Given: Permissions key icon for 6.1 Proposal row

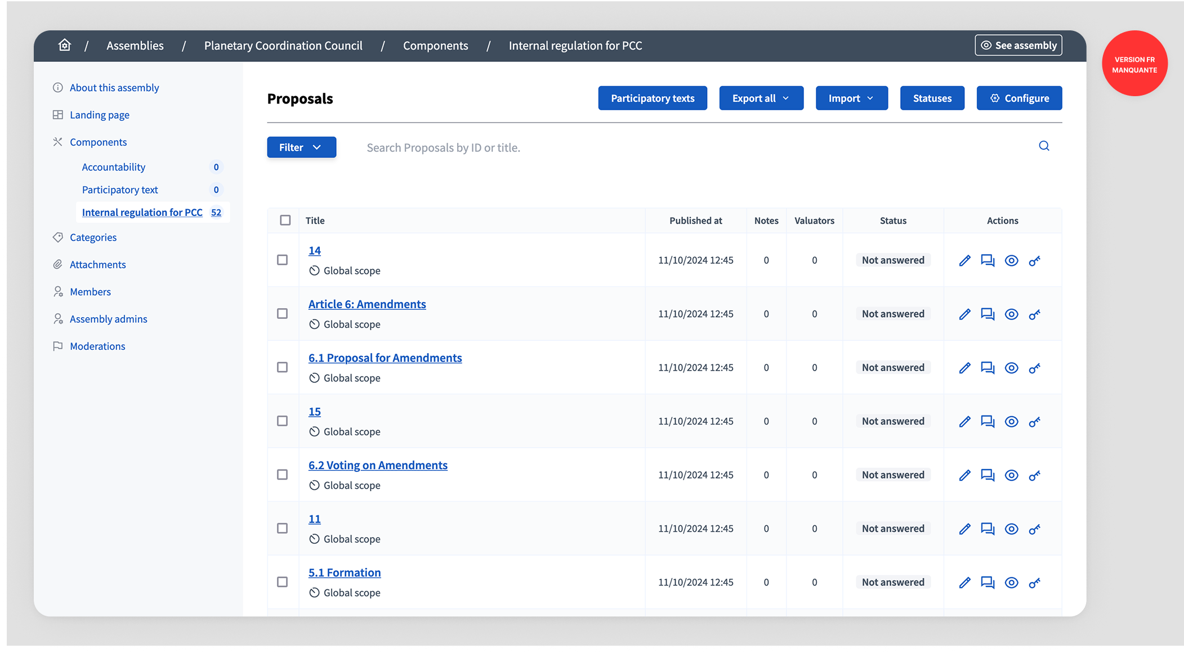Looking at the screenshot, I should coord(1034,368).
